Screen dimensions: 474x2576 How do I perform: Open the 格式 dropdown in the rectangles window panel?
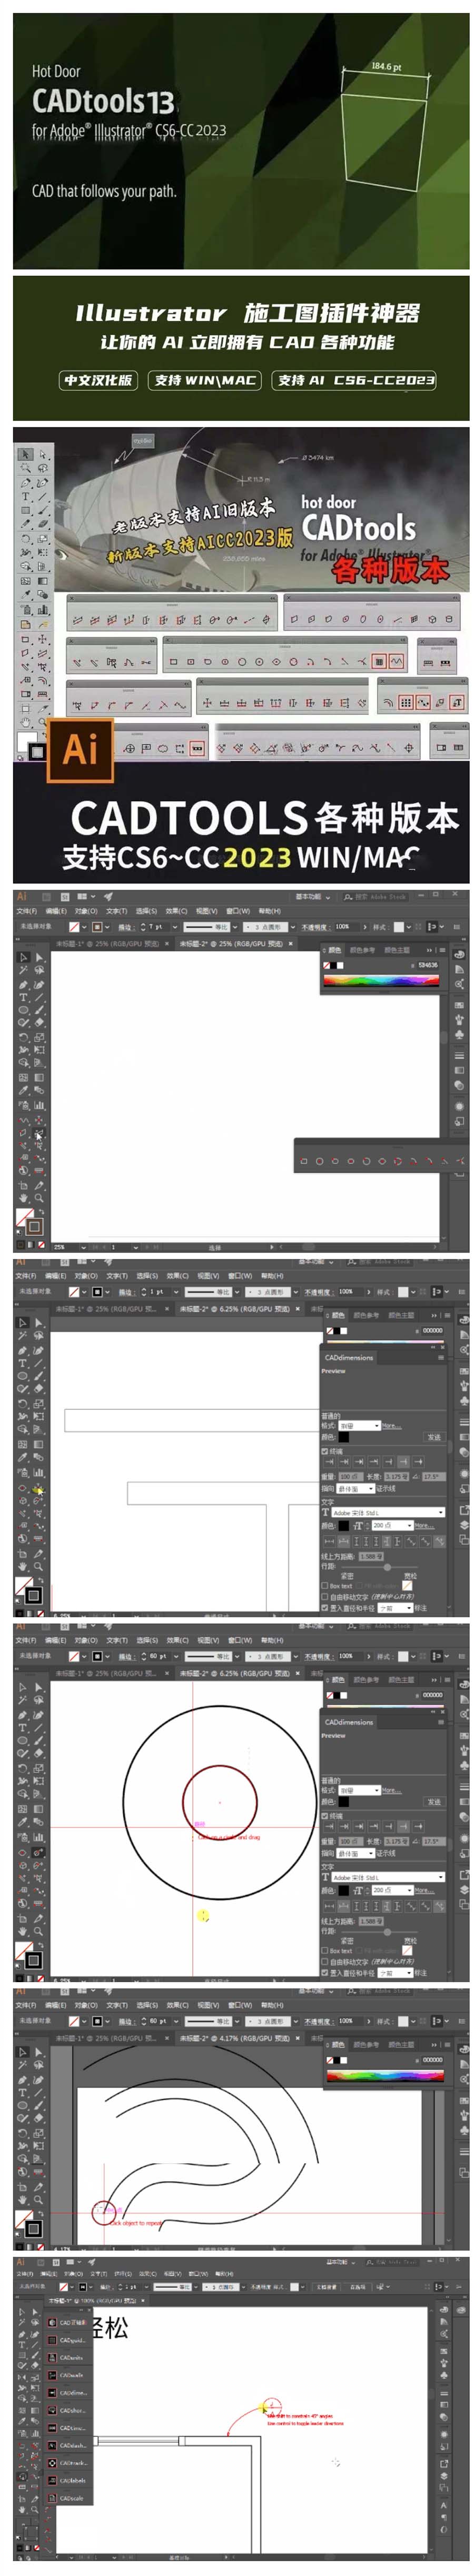359,1425
